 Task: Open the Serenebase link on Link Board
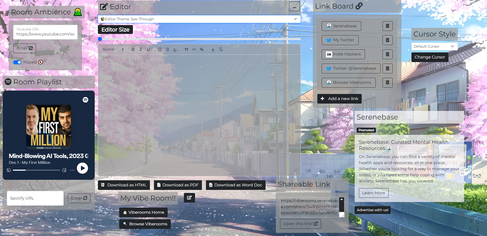click(x=341, y=26)
